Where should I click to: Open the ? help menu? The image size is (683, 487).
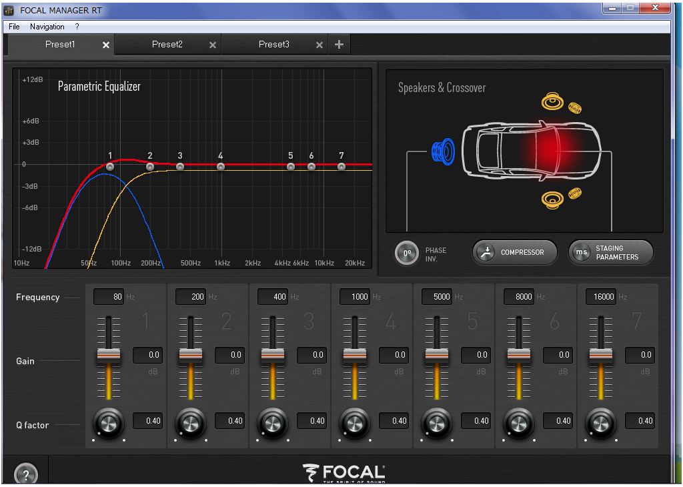click(x=77, y=27)
